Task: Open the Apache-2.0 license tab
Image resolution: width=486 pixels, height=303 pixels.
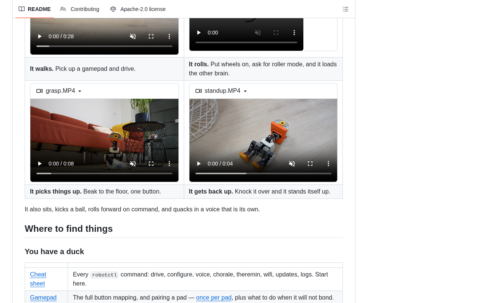Action: 138,9
